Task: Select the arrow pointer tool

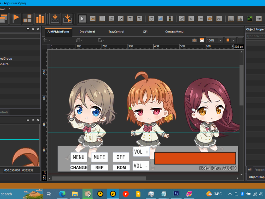Action: pyautogui.click(x=82, y=19)
